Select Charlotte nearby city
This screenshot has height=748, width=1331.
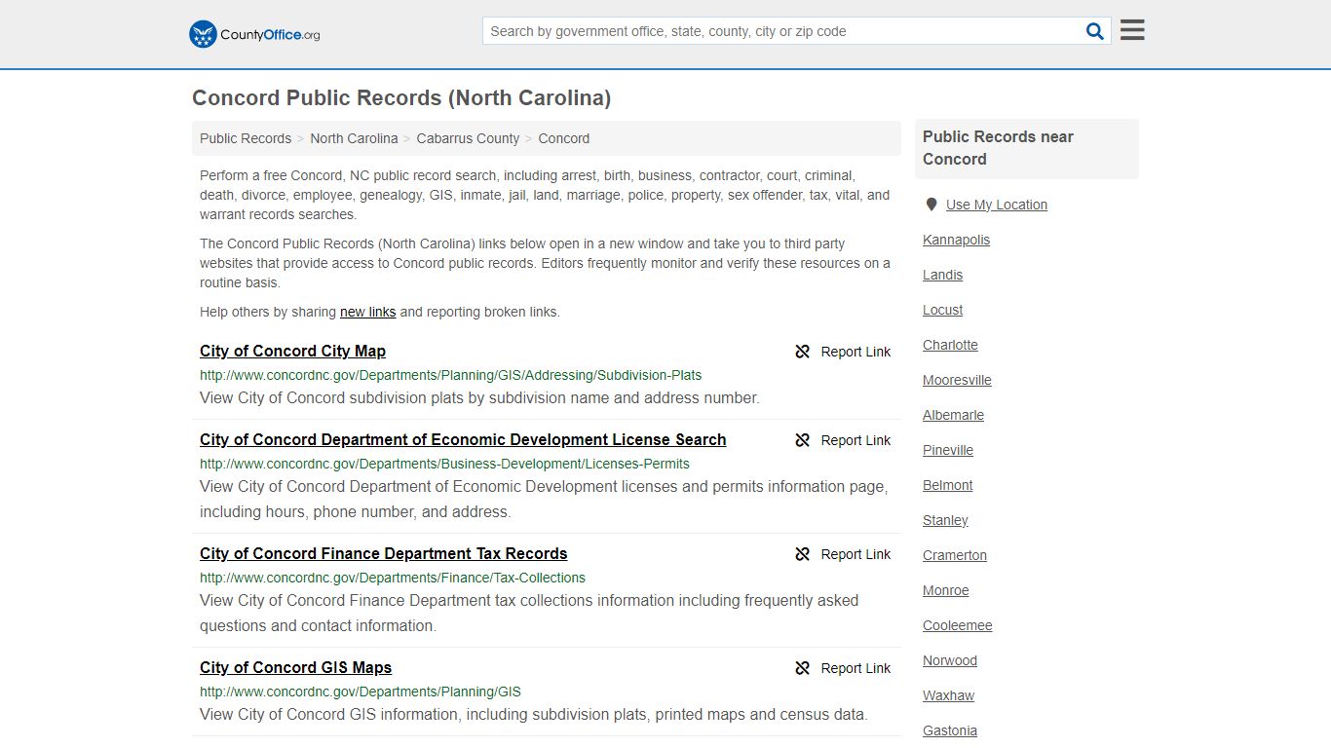950,345
